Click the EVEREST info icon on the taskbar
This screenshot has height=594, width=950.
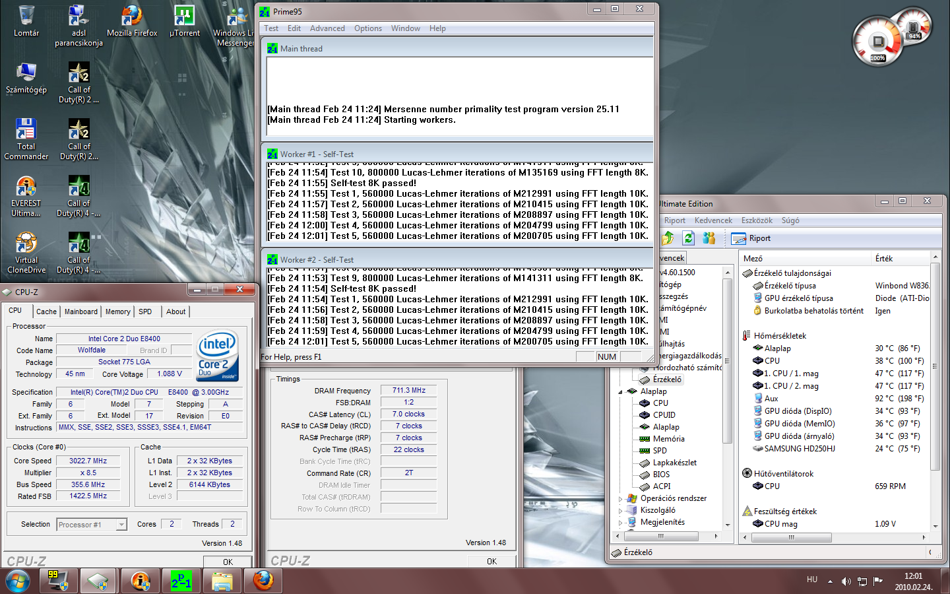pos(140,581)
